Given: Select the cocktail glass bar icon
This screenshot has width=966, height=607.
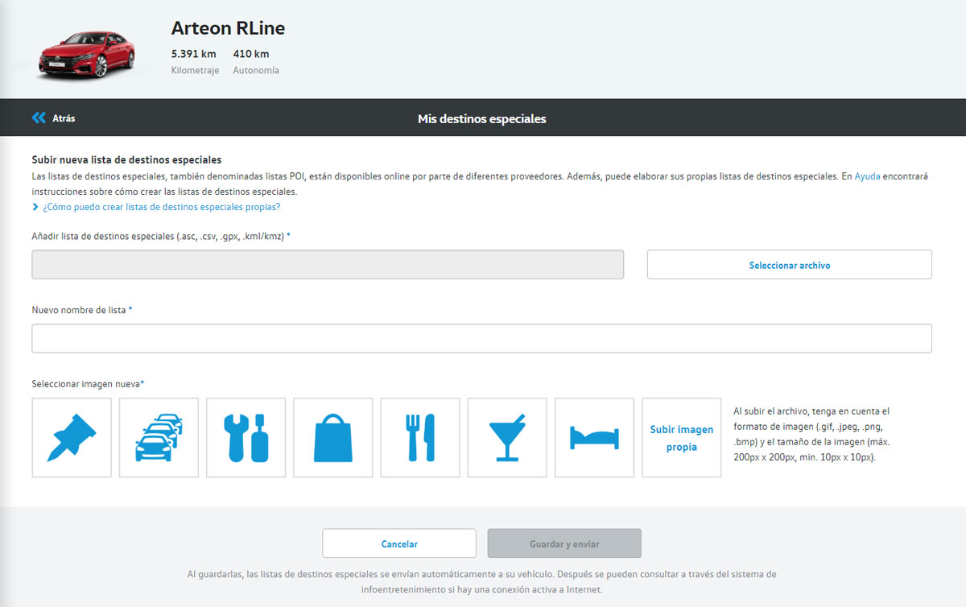Looking at the screenshot, I should point(506,438).
